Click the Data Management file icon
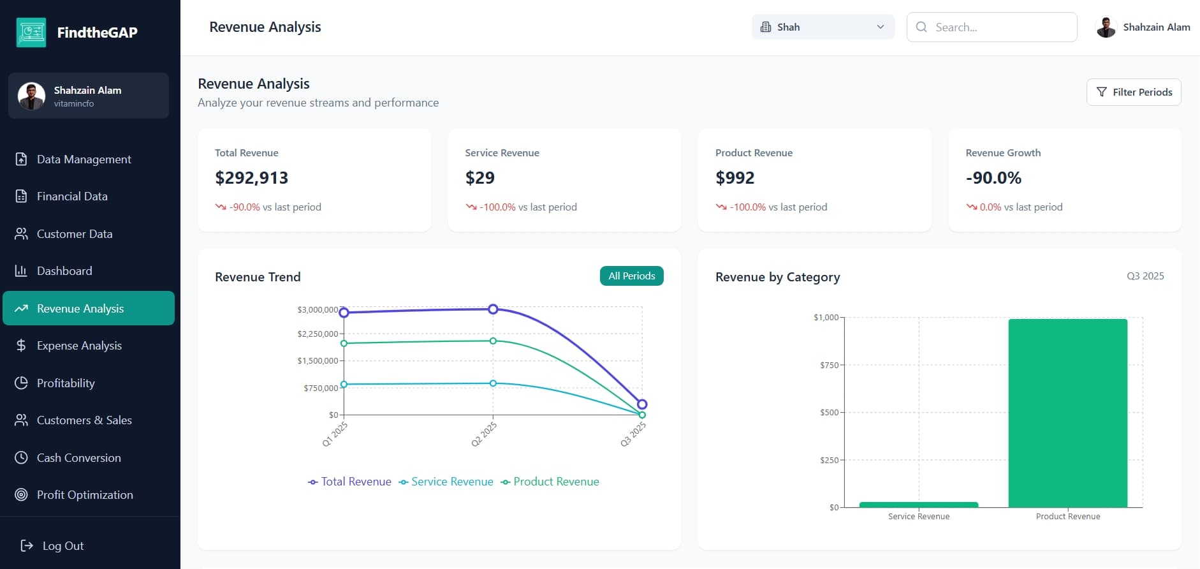The height and width of the screenshot is (569, 1200). (x=21, y=159)
